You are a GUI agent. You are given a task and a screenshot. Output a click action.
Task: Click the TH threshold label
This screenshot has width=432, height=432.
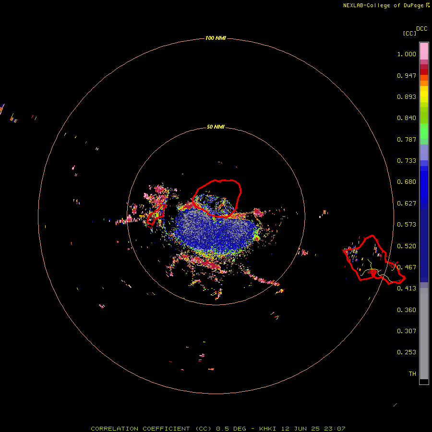tap(412, 374)
